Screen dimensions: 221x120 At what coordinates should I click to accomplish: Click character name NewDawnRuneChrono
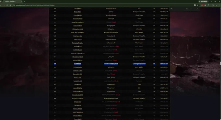click(x=111, y=98)
